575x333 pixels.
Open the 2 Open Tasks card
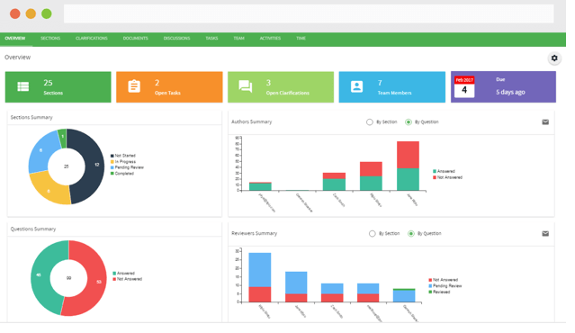click(x=169, y=87)
